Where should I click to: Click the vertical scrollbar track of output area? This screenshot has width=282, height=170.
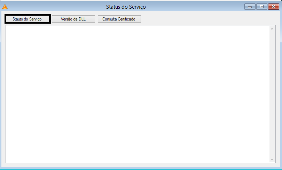pos(272,94)
